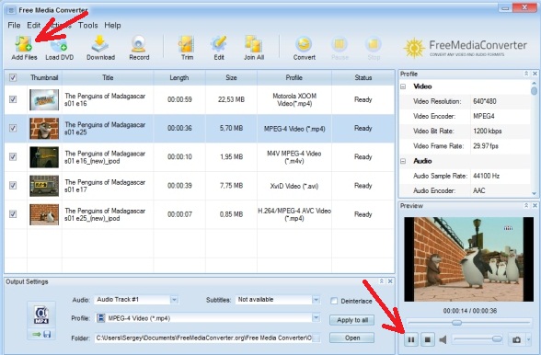The height and width of the screenshot is (355, 541).
Task: Close the Output Settings panel
Action: (390, 281)
